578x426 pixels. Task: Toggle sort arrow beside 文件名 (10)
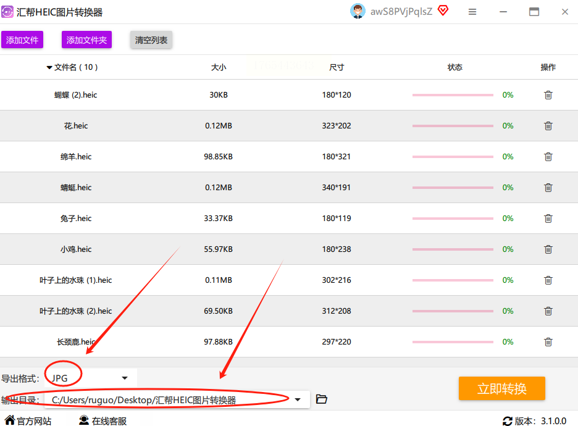click(x=49, y=67)
